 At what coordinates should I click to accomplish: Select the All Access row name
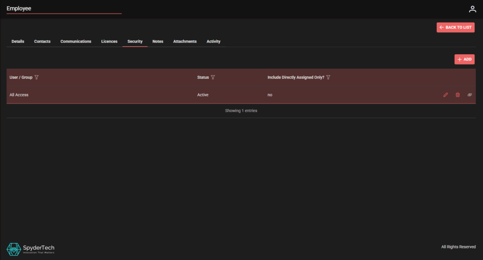pyautogui.click(x=19, y=95)
